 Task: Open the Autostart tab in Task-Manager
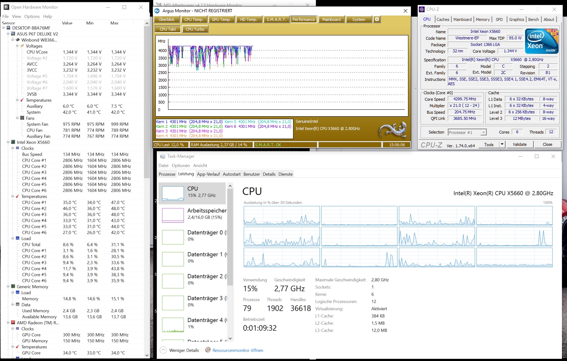coord(232,174)
